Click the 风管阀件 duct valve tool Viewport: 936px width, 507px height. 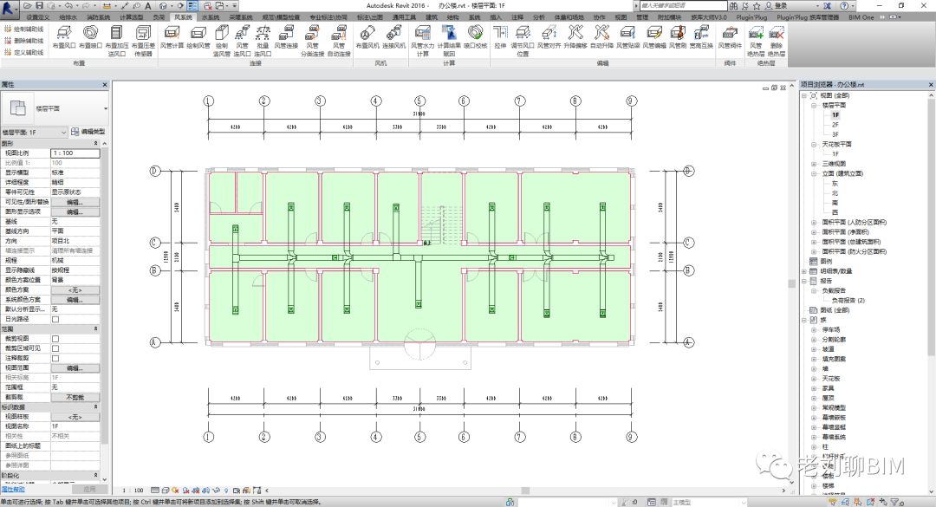[x=730, y=36]
